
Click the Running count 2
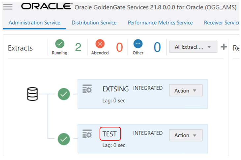[x=78, y=47]
